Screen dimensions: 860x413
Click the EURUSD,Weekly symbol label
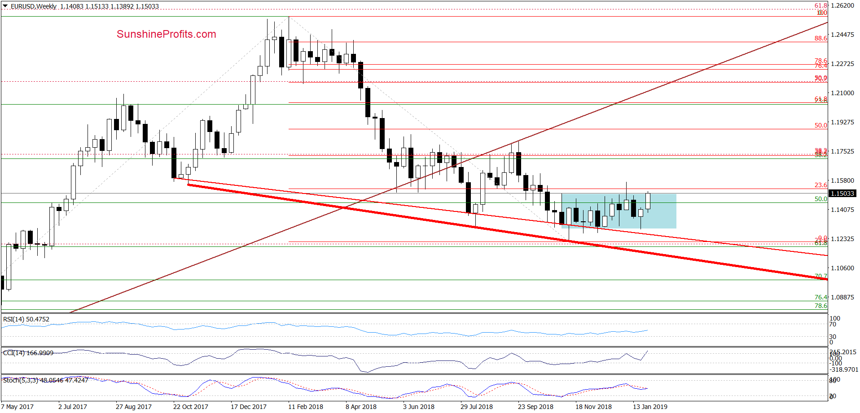[x=34, y=6]
